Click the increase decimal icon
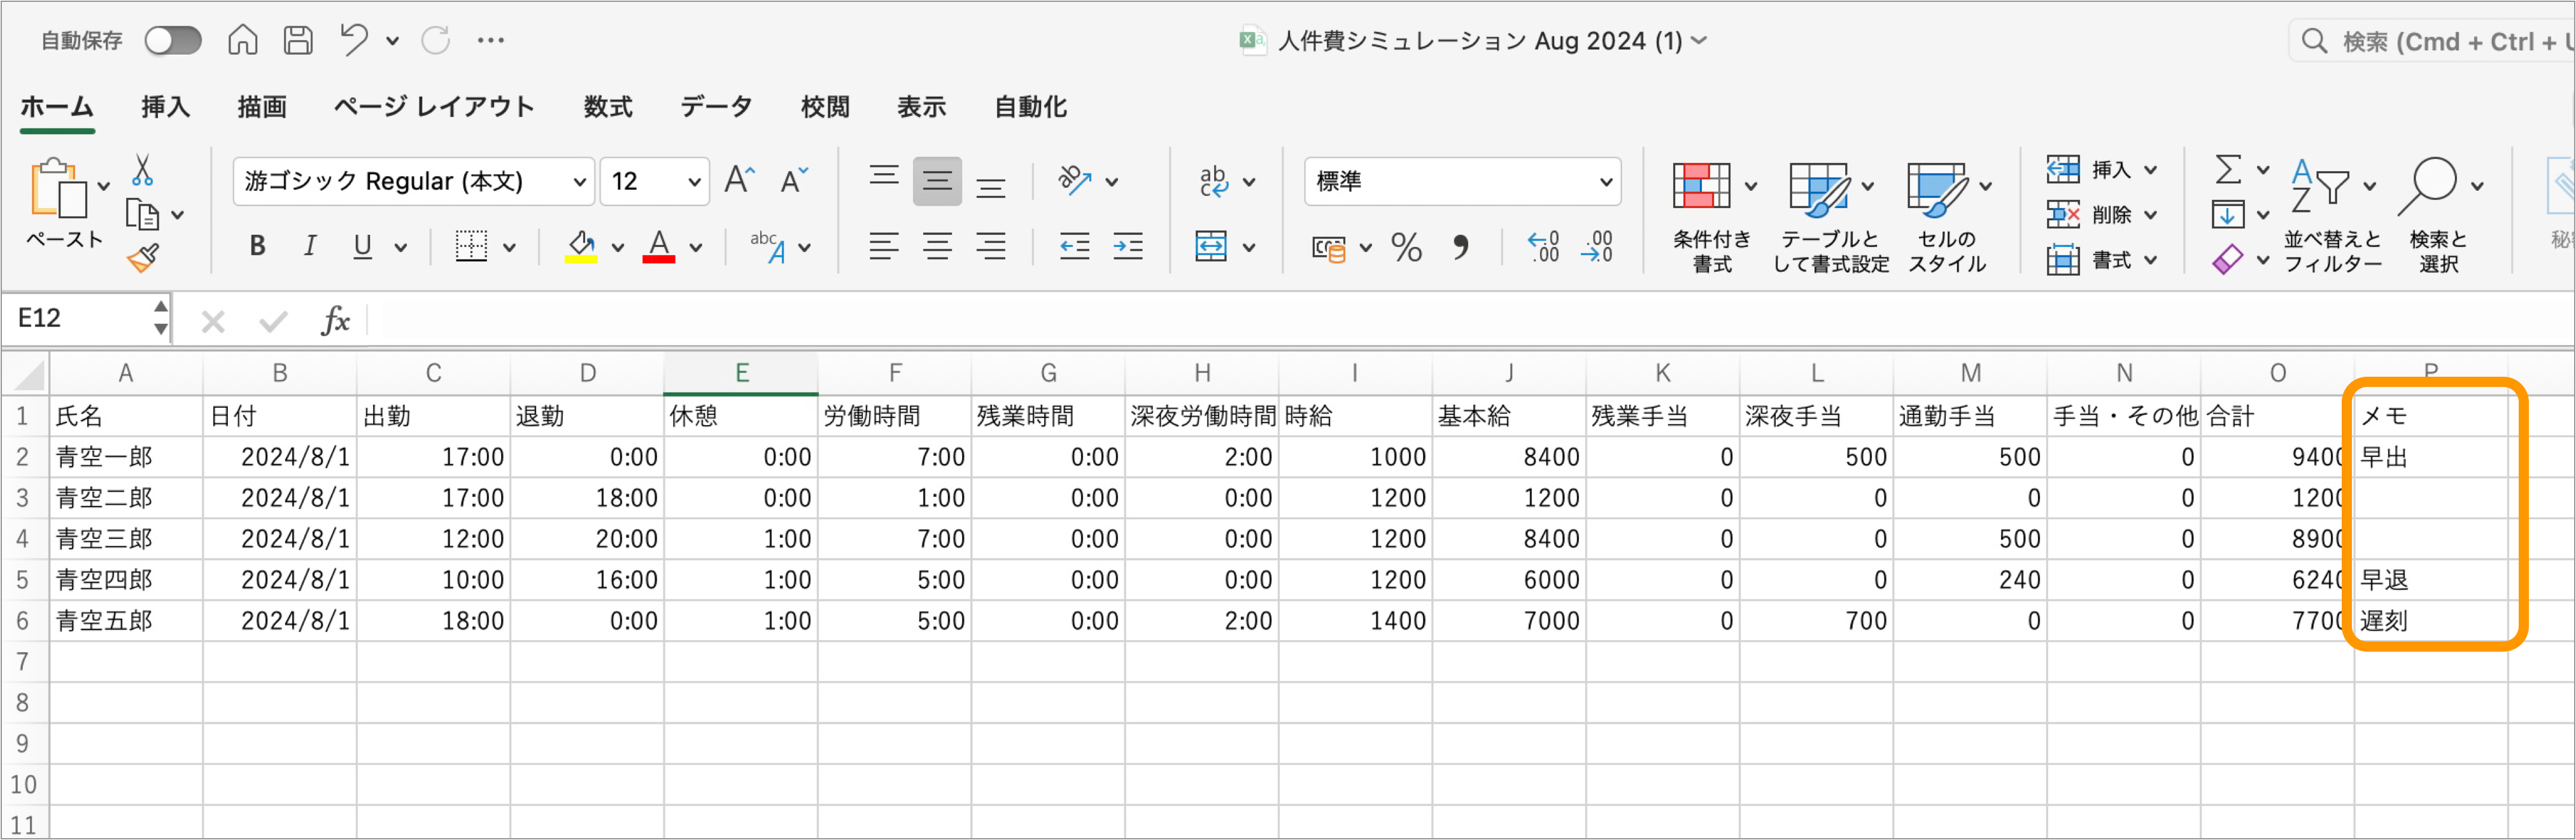The image size is (2576, 840). [x=1543, y=246]
